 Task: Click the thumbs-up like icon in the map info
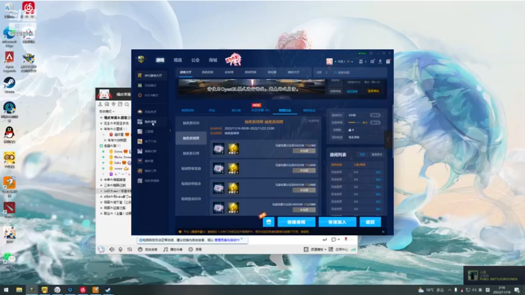pyautogui.click(x=350, y=130)
